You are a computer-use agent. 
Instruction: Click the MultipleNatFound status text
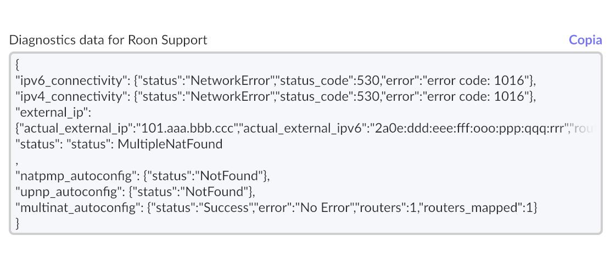point(170,144)
